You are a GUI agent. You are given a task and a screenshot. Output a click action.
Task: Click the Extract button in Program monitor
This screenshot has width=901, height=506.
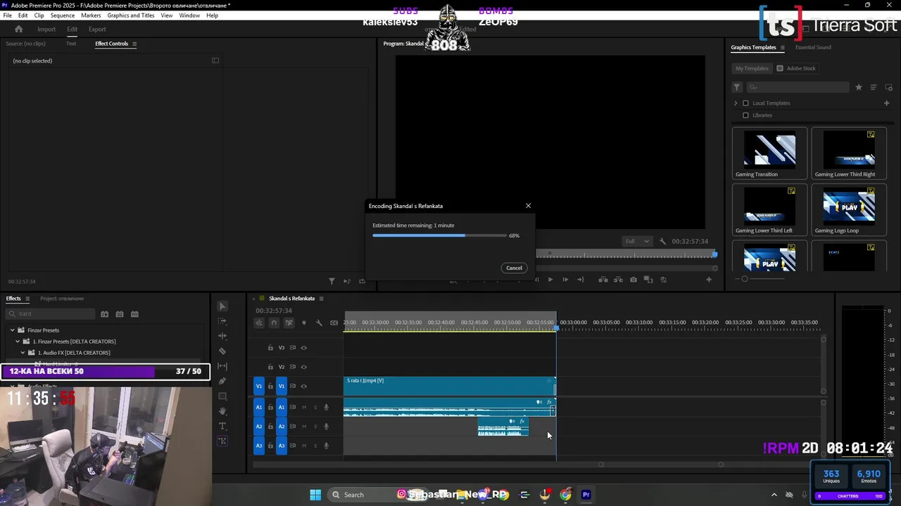pyautogui.click(x=618, y=280)
